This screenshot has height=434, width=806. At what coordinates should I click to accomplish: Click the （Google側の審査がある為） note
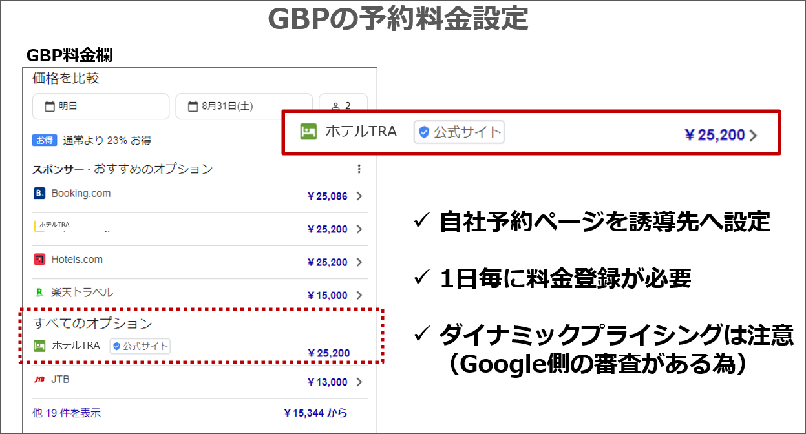(x=599, y=364)
